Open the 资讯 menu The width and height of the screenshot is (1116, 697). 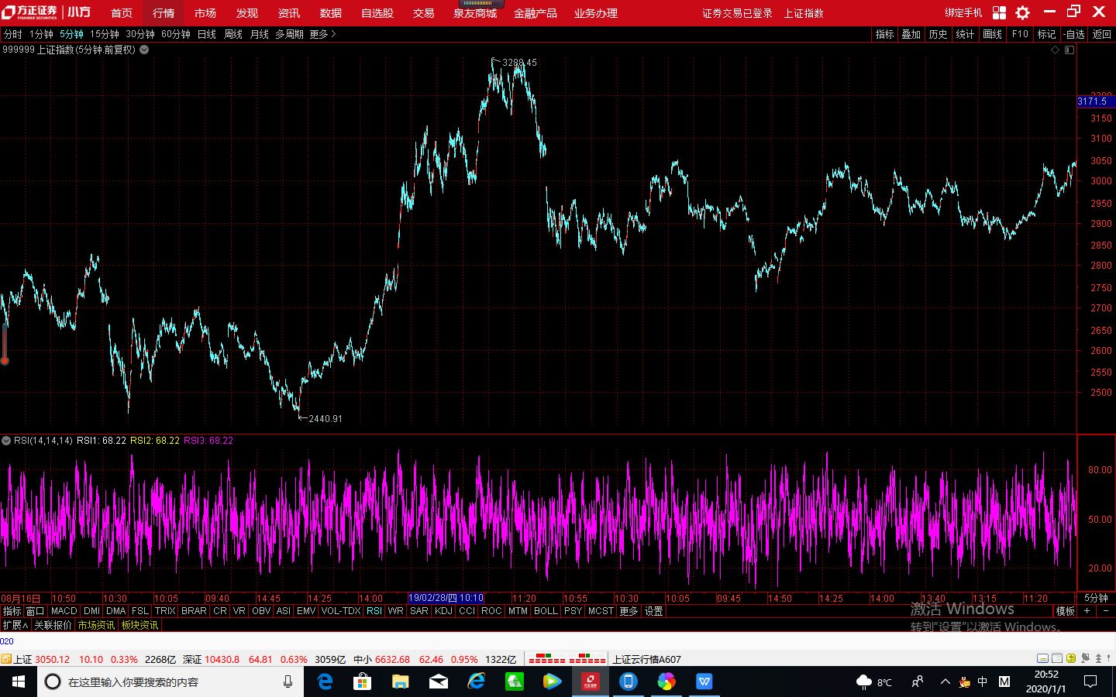coord(289,13)
